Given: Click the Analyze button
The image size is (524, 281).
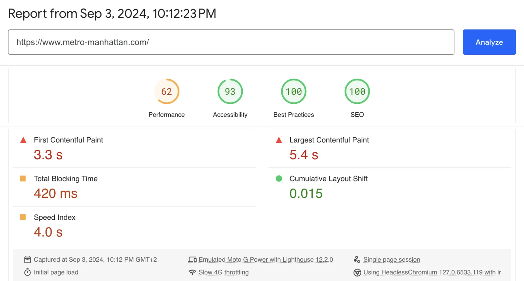Looking at the screenshot, I should click(x=489, y=42).
